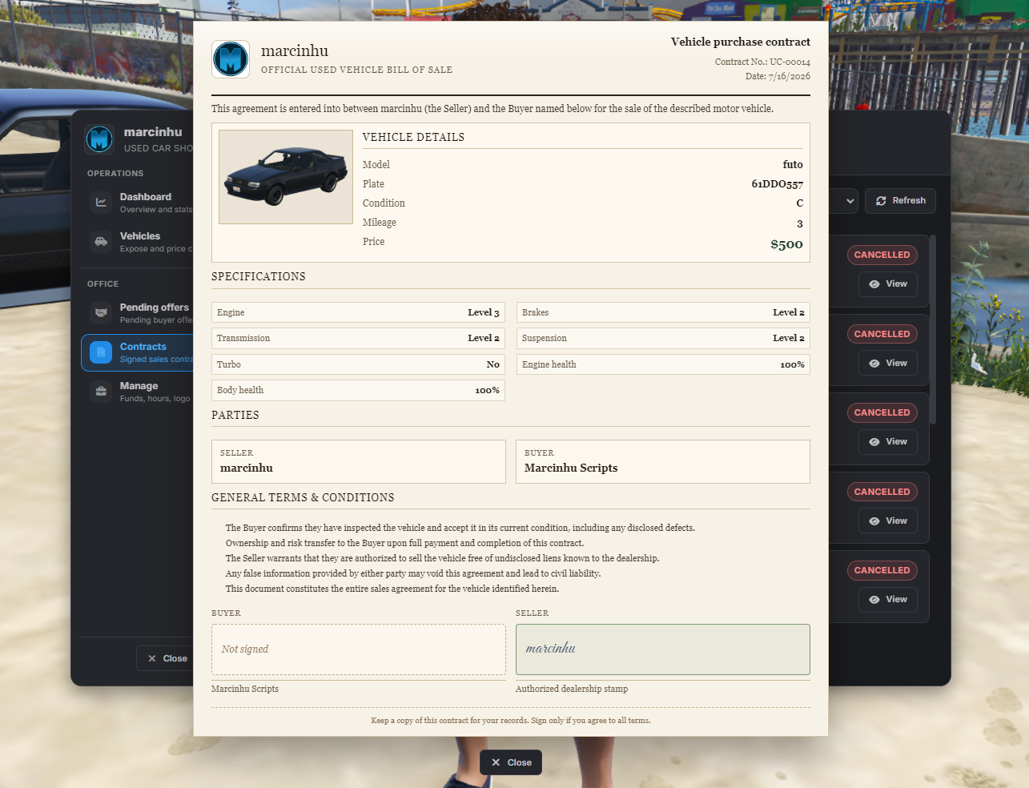
Task: Refresh the contracts list
Action: click(x=900, y=201)
